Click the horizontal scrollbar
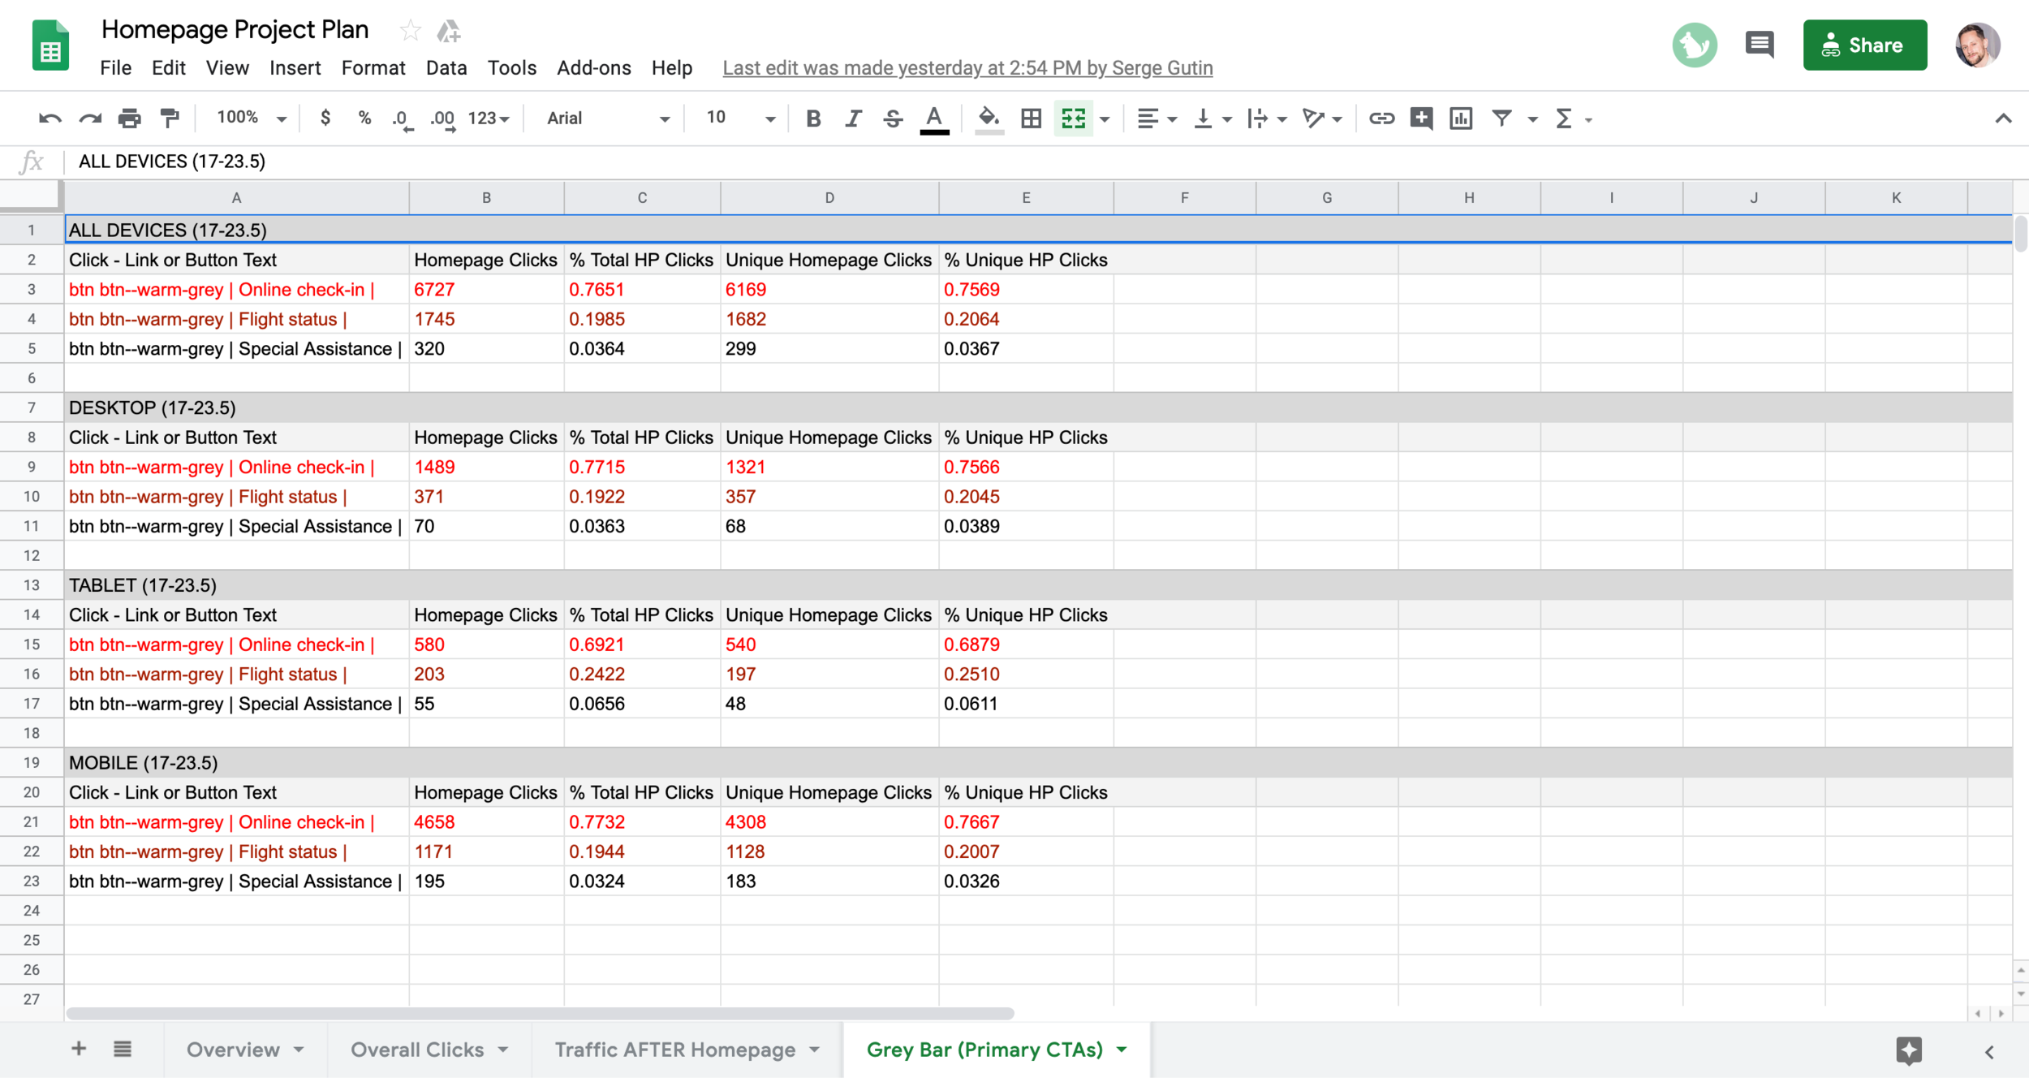Viewport: 2029px width, 1082px height. pos(540,1013)
